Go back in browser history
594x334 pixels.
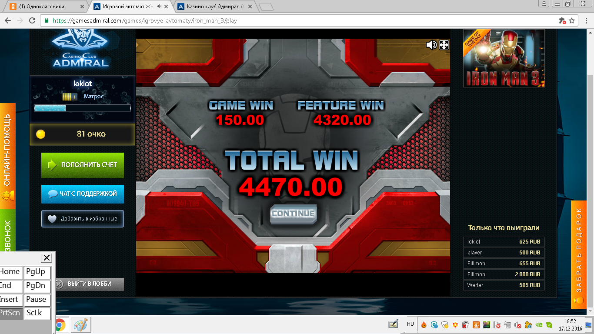(8, 20)
